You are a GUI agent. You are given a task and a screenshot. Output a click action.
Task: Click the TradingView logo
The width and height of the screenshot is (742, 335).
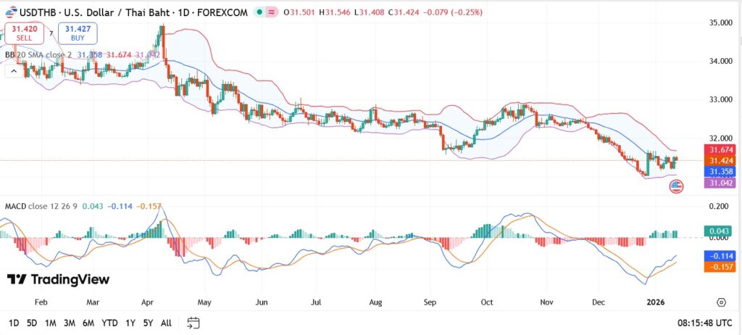click(58, 279)
